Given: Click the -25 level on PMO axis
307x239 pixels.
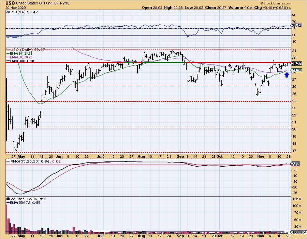Looking at the screenshot, I should [295, 193].
